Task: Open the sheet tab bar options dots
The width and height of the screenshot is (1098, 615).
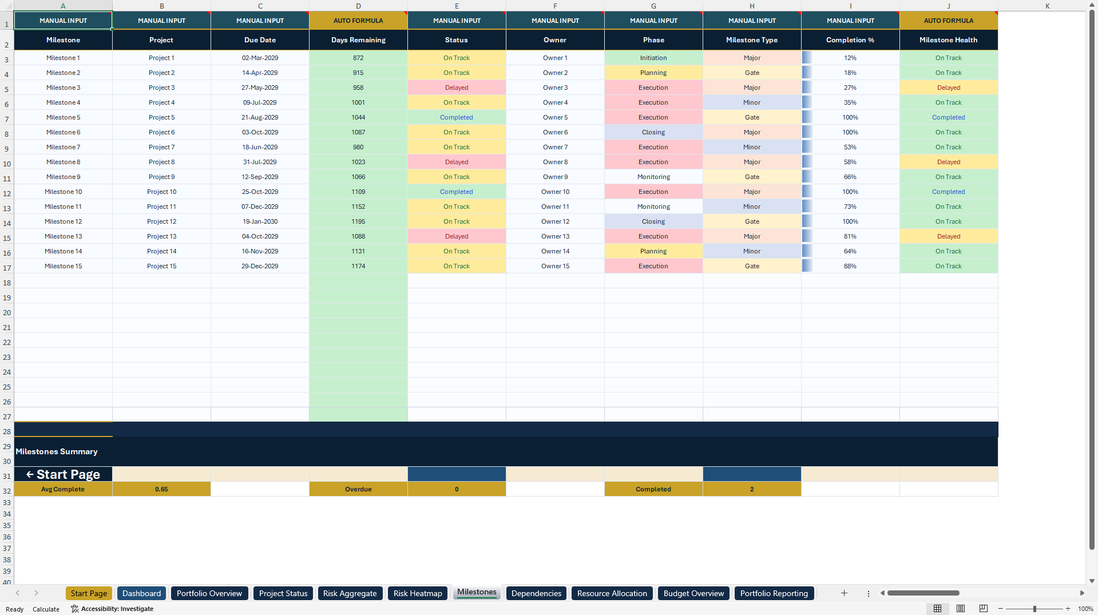Action: tap(868, 593)
